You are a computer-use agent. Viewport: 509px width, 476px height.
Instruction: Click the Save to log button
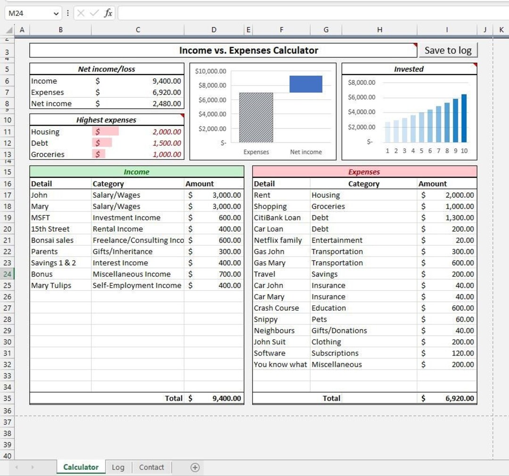click(448, 50)
